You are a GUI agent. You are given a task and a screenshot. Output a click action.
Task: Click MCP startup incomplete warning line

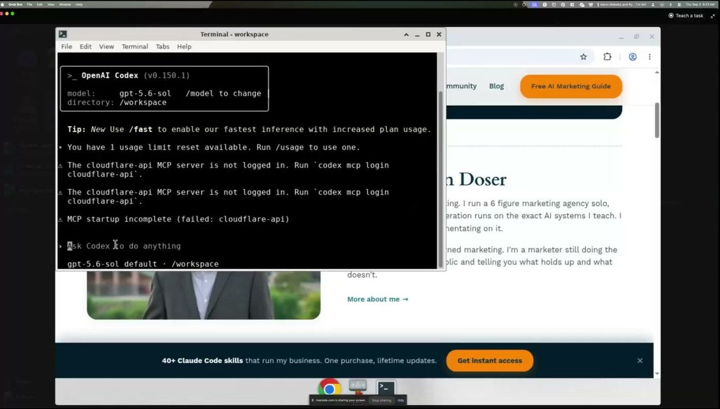[178, 219]
